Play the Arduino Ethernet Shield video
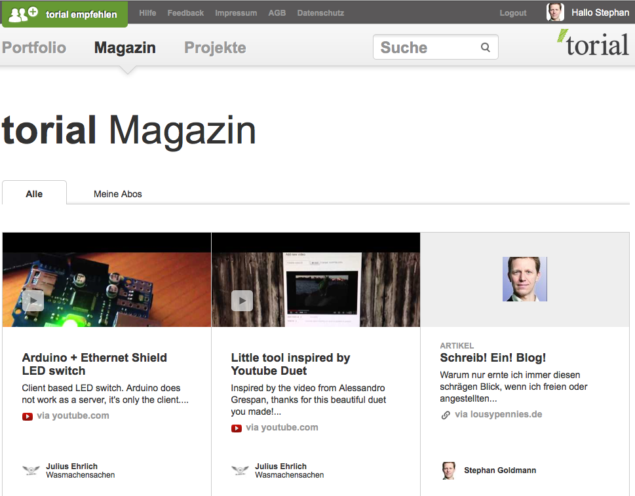 point(33,301)
